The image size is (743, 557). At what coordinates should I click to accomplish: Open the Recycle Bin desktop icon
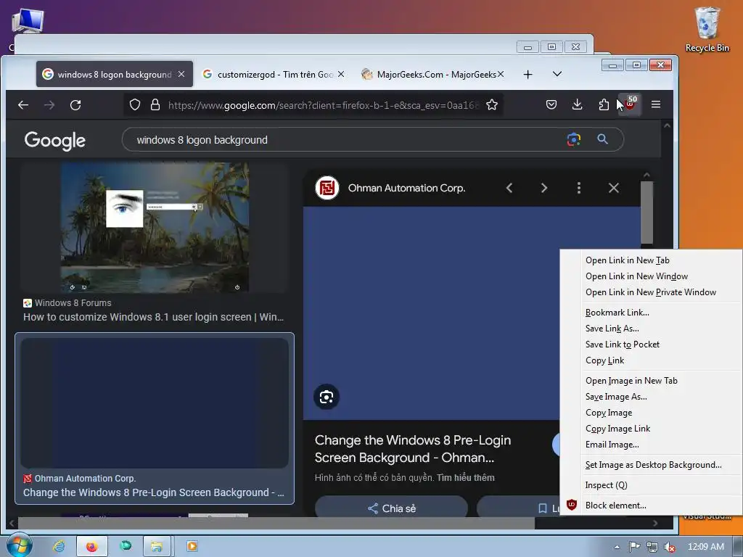coord(707,29)
